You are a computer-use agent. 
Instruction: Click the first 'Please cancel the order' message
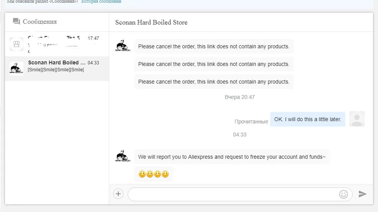click(214, 46)
